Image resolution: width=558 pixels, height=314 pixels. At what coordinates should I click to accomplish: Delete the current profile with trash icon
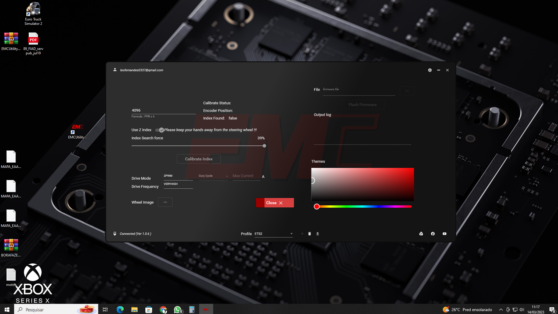[x=309, y=234]
